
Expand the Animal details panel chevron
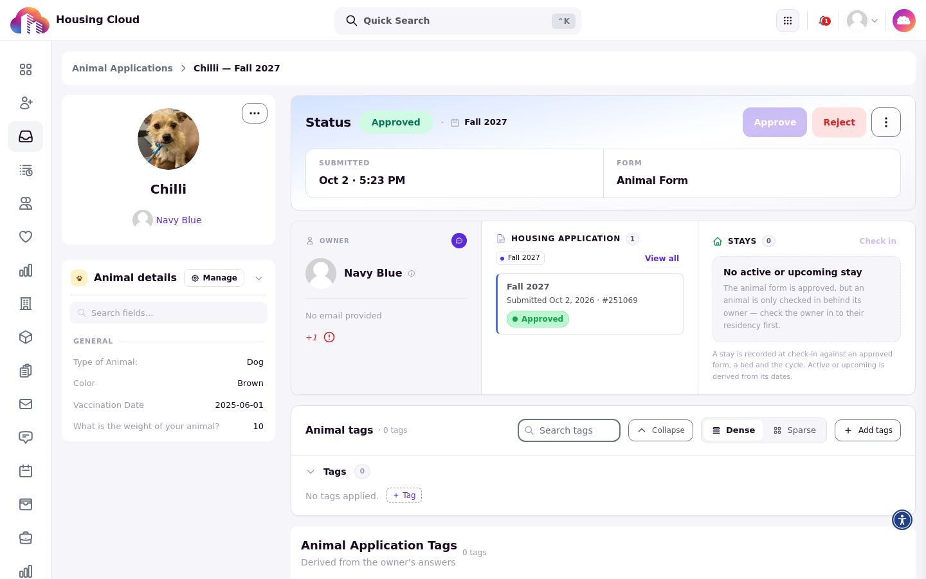(x=259, y=278)
